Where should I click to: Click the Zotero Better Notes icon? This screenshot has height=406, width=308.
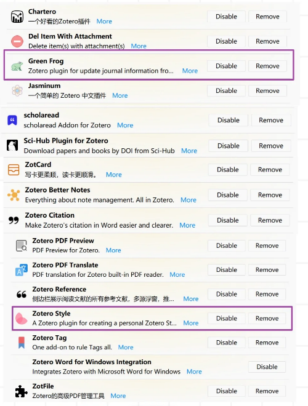point(14,195)
